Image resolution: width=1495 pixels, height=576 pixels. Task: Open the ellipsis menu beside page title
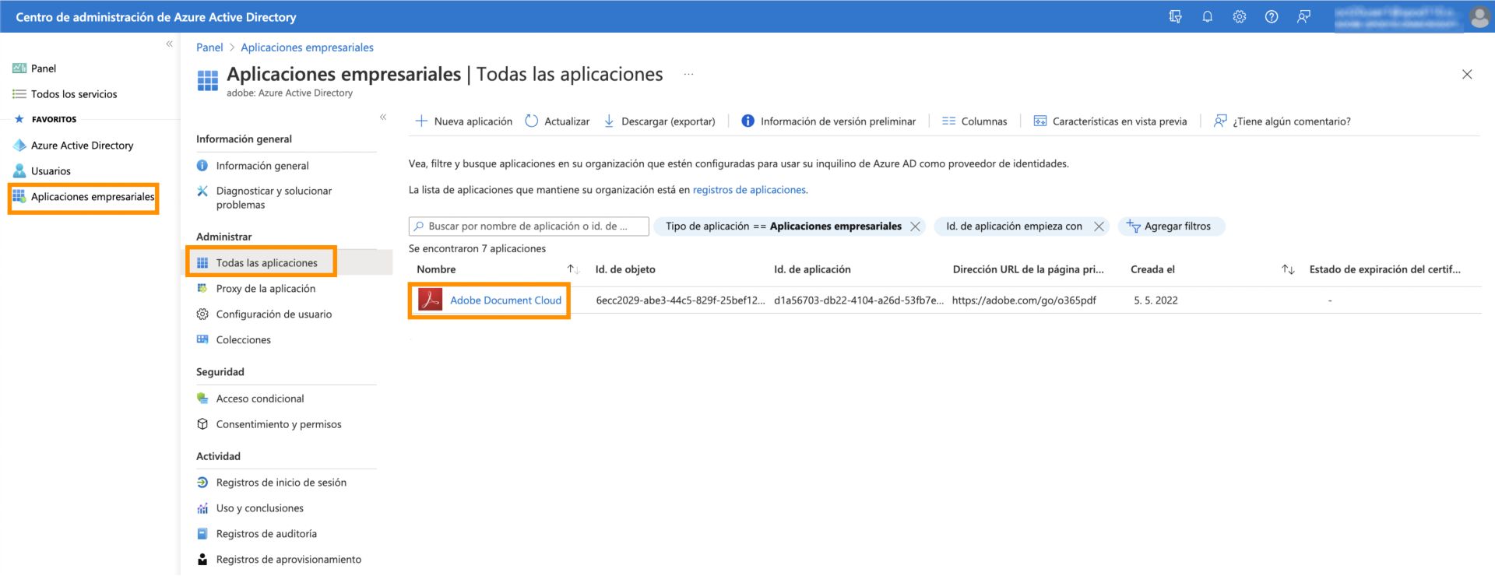click(x=688, y=75)
